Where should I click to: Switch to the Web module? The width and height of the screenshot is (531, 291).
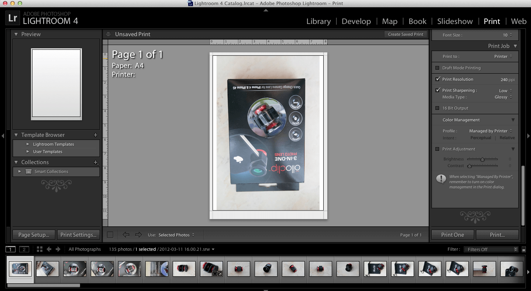click(518, 21)
